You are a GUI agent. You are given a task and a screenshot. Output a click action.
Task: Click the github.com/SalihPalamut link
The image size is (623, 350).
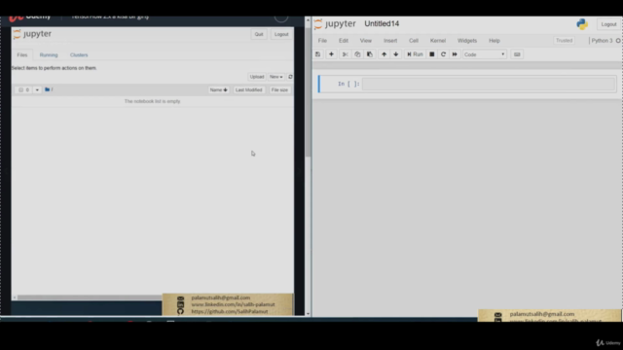tap(230, 311)
